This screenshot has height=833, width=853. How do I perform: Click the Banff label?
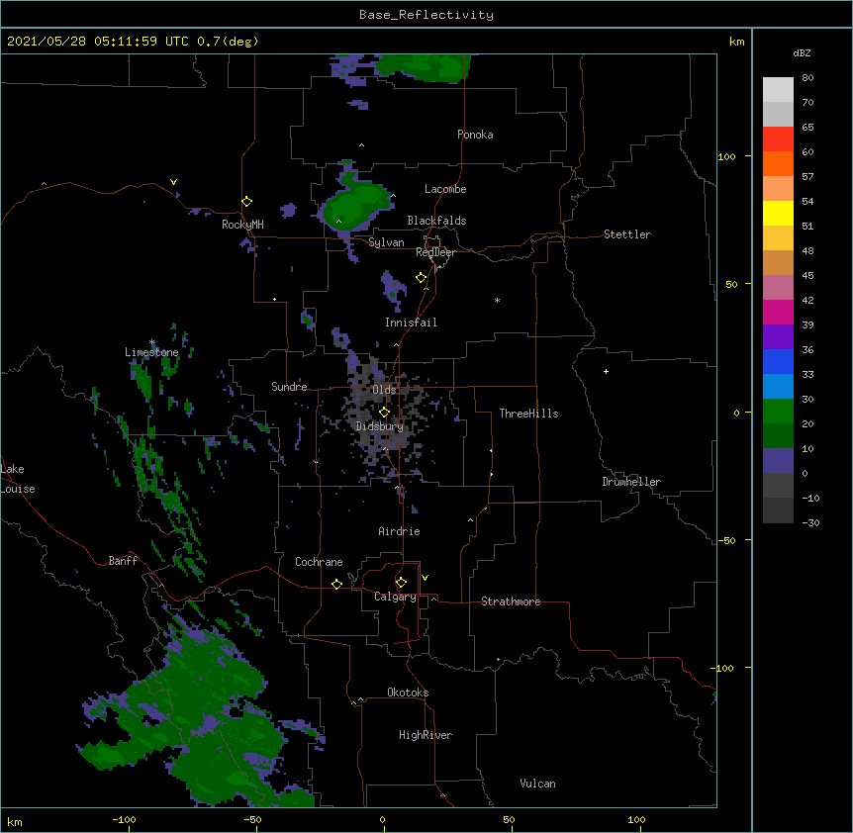click(x=123, y=561)
